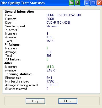Image resolution: width=102 pixels, height=108 pixels.
Task: Minimize the Disc Quality Test window
Action: pos(87,3)
